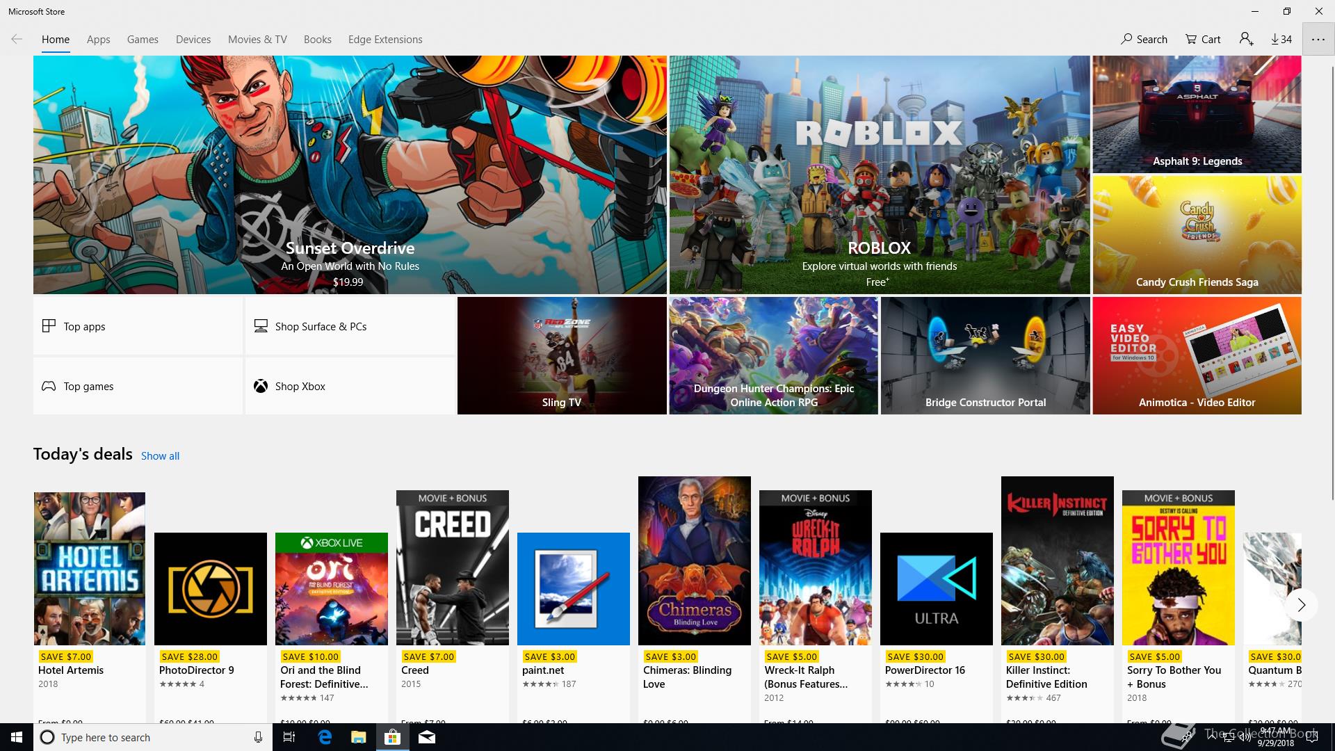This screenshot has width=1335, height=751.
Task: Switch to the Devices tab
Action: coord(193,39)
